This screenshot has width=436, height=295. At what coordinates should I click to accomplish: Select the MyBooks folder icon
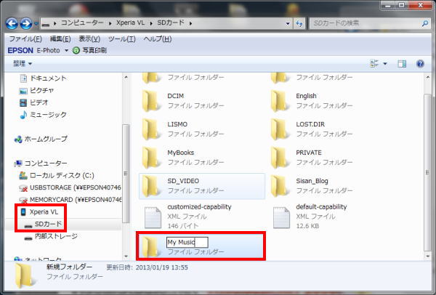tap(150, 158)
